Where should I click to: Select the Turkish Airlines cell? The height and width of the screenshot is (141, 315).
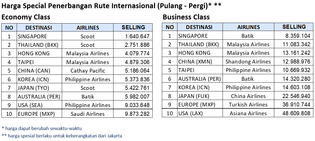pos(248,105)
